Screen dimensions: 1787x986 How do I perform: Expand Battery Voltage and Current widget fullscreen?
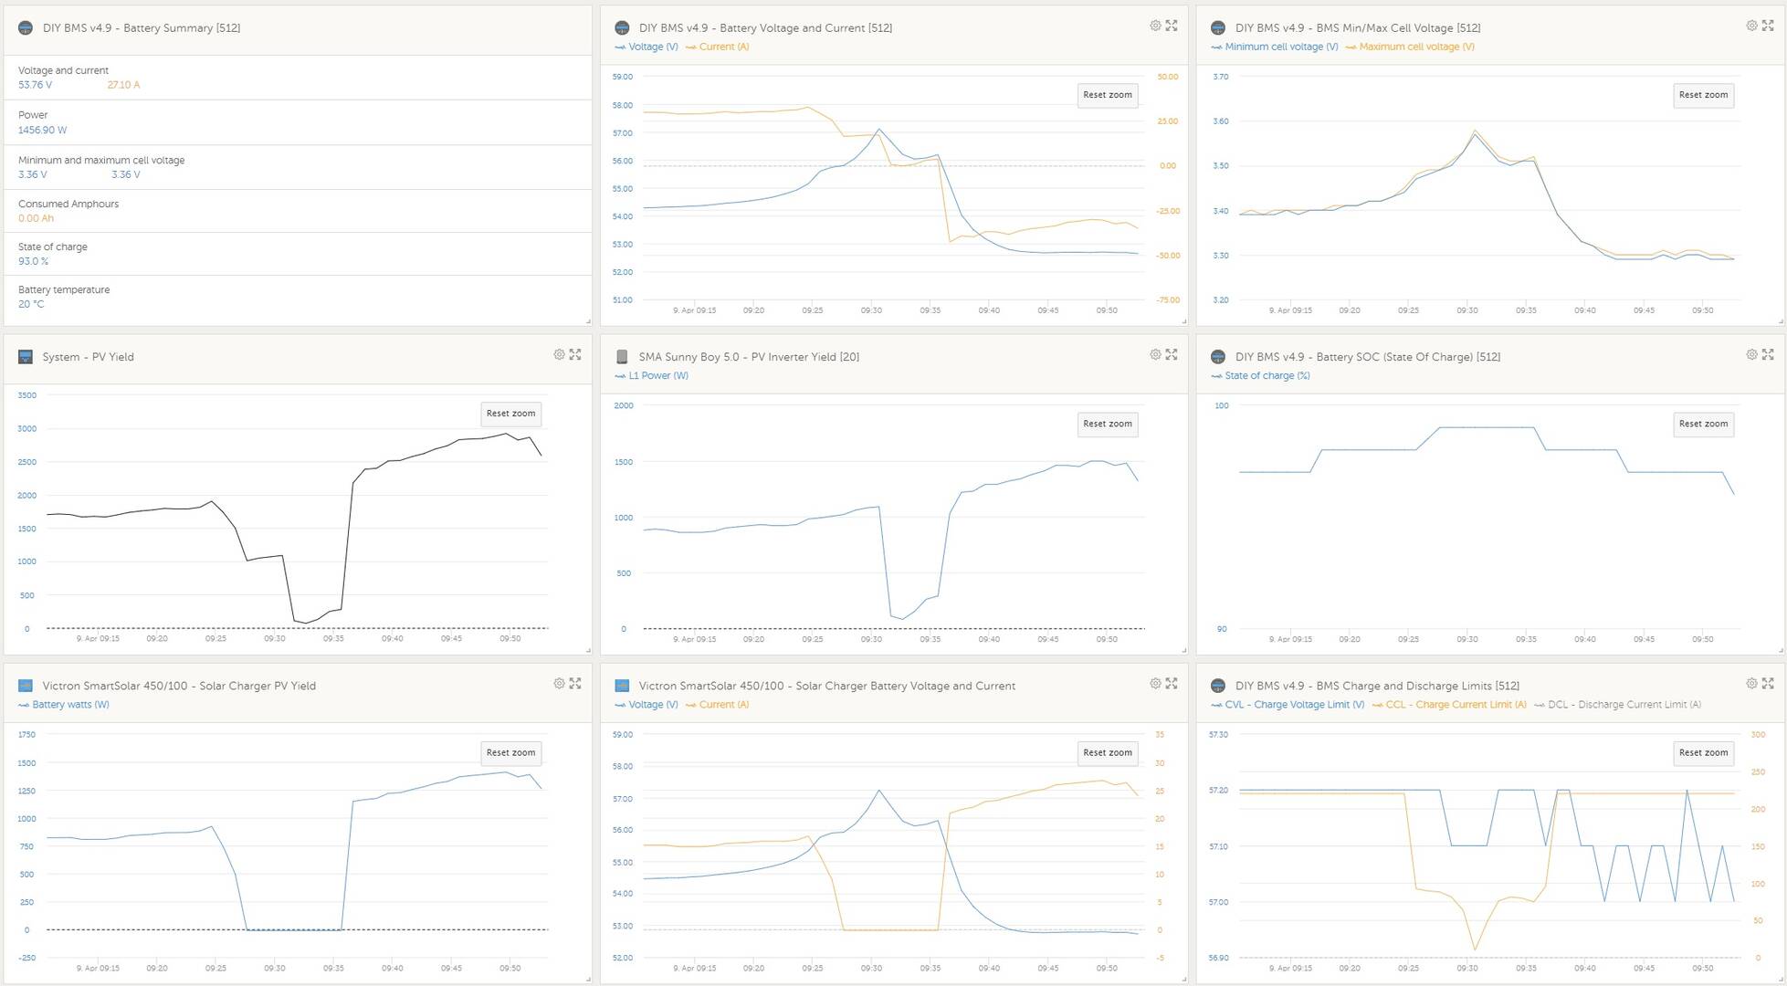pos(1172,26)
